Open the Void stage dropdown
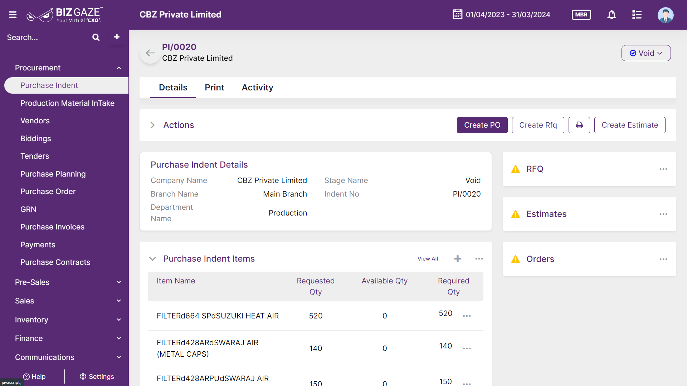Screen dimensions: 687x386 (x=646, y=53)
